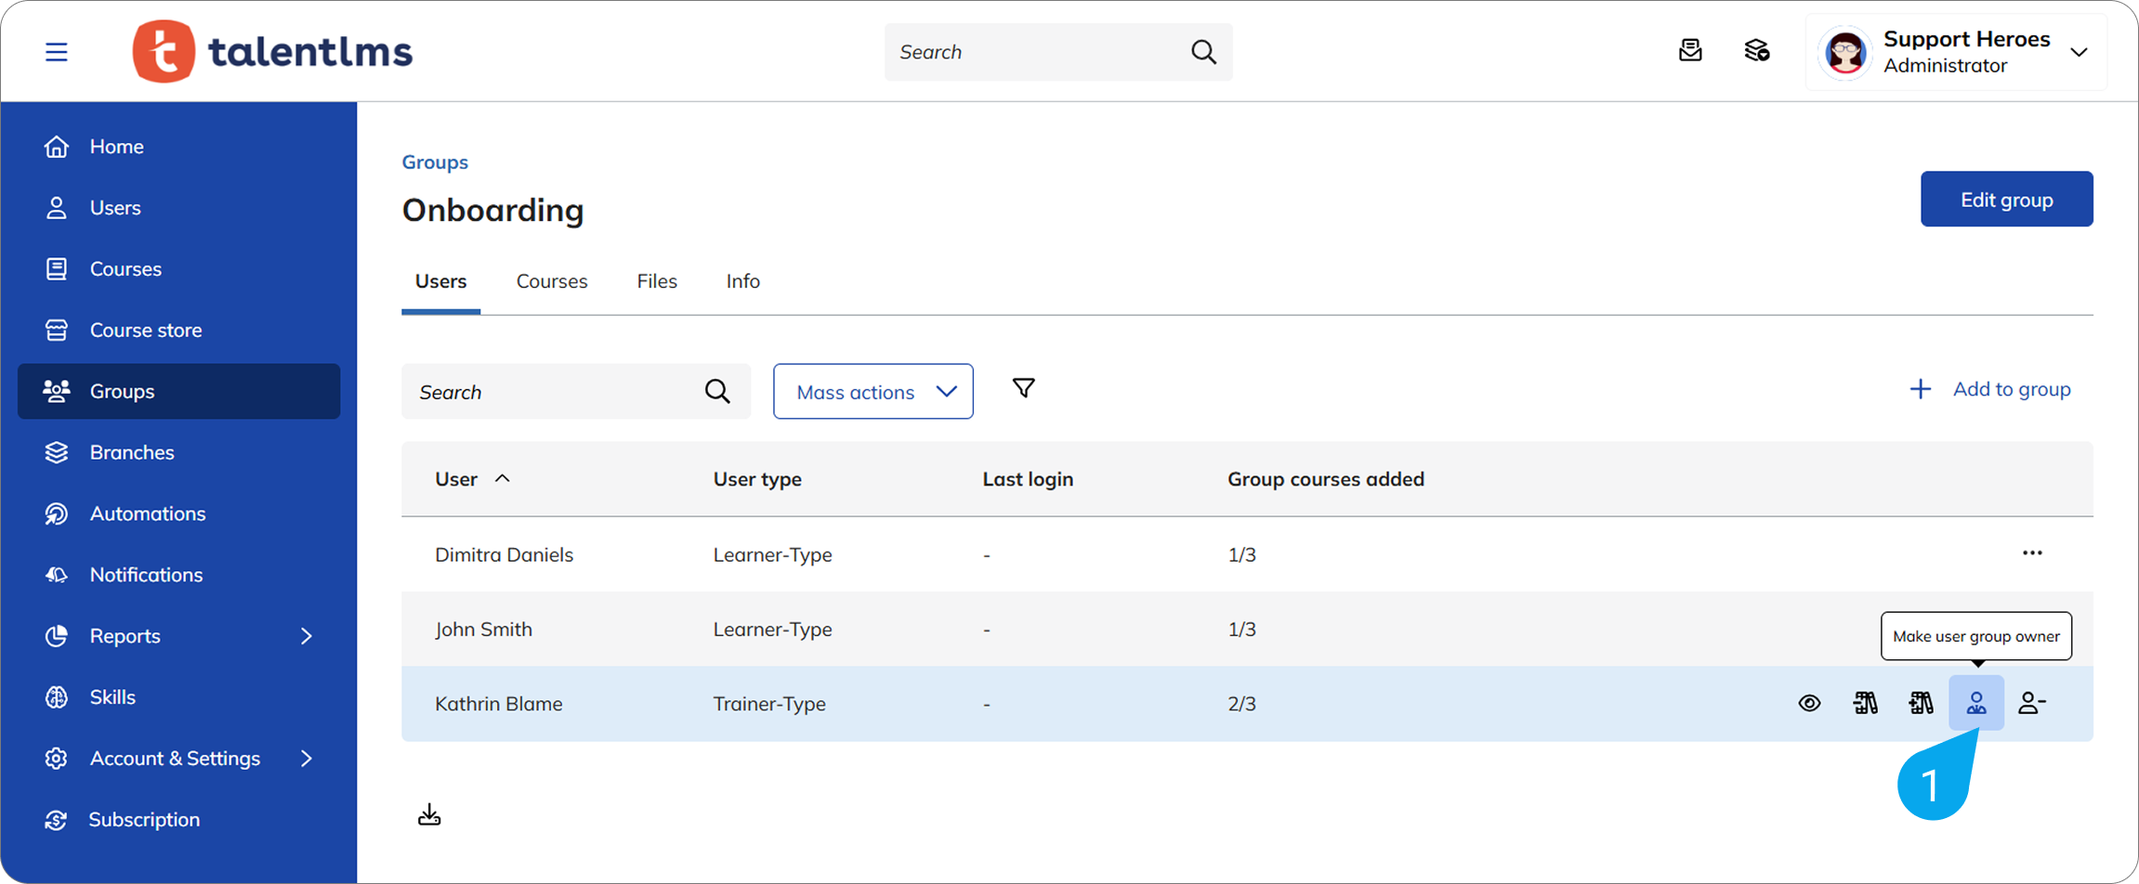Click the Make user group owner icon
The height and width of the screenshot is (884, 2139).
1975,703
